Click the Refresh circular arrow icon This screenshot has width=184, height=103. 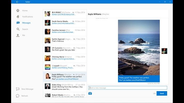[18, 96]
